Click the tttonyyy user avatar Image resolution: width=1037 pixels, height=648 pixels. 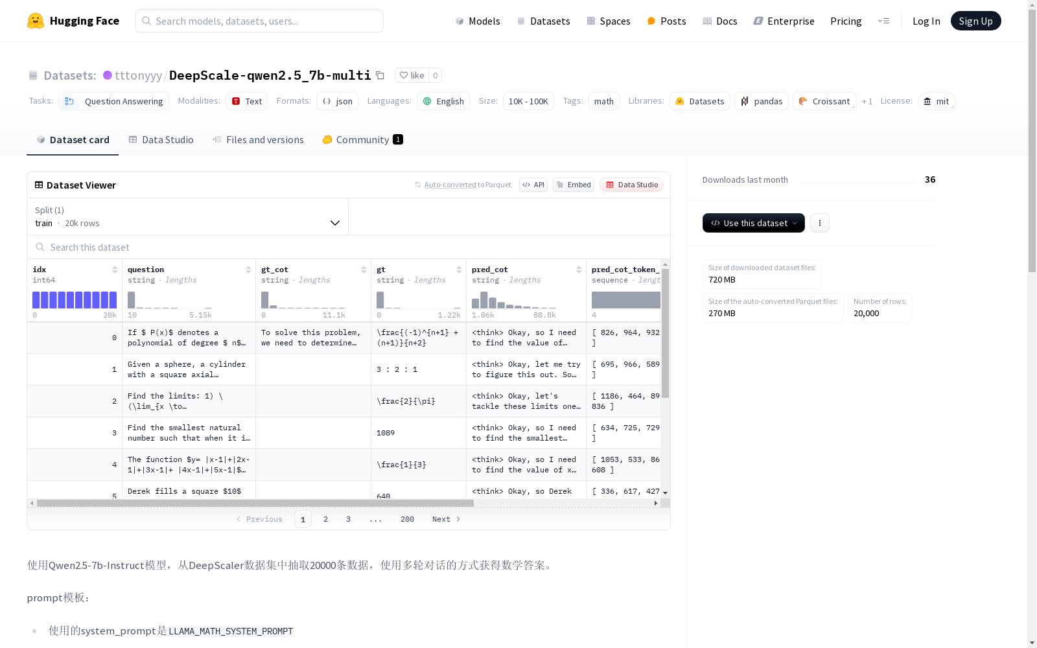click(108, 75)
